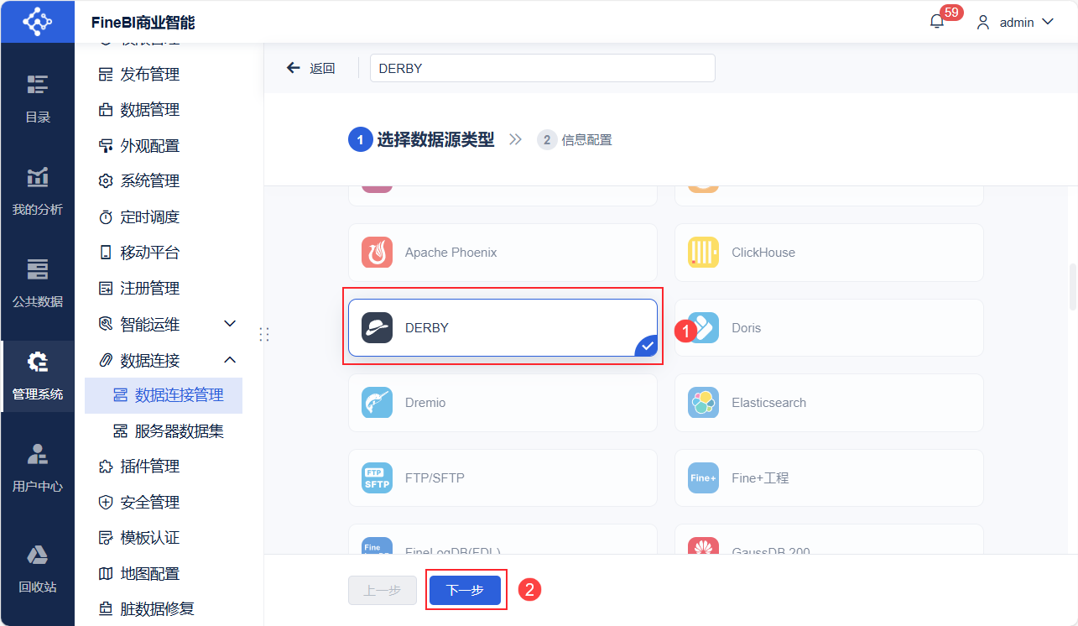This screenshot has width=1078, height=626.
Task: Select the DERBY data source card
Action: [503, 327]
